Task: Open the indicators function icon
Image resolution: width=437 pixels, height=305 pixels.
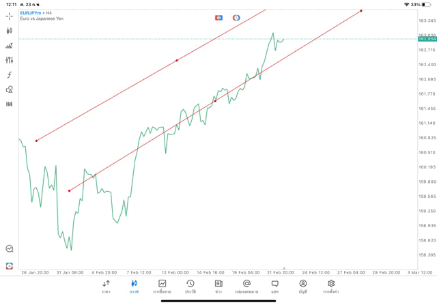Action: pos(9,75)
